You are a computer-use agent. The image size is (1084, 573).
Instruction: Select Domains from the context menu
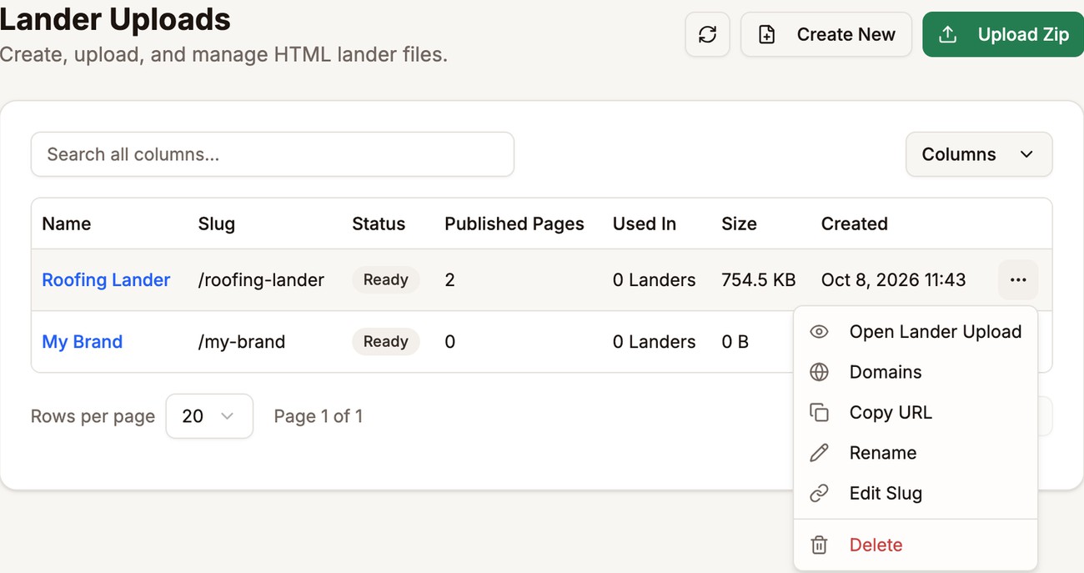click(916, 372)
